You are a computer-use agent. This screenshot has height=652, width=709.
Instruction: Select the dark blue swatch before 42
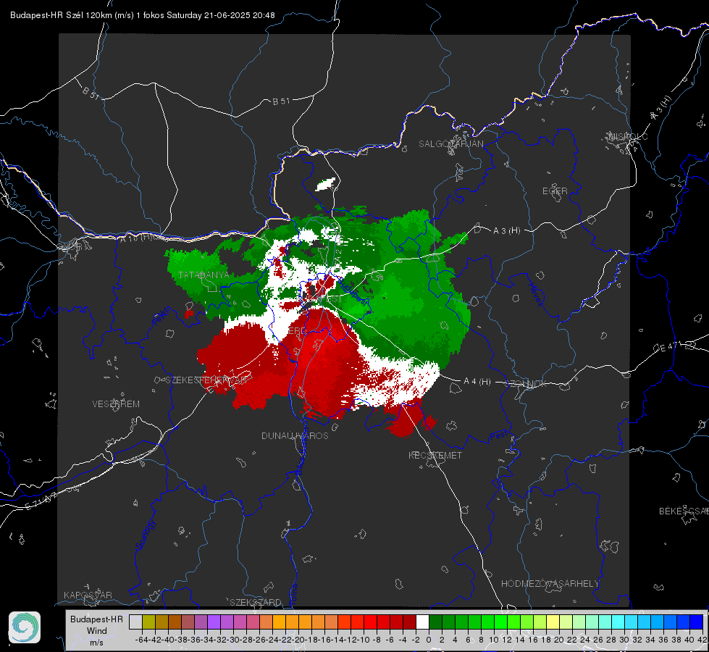pos(697,622)
